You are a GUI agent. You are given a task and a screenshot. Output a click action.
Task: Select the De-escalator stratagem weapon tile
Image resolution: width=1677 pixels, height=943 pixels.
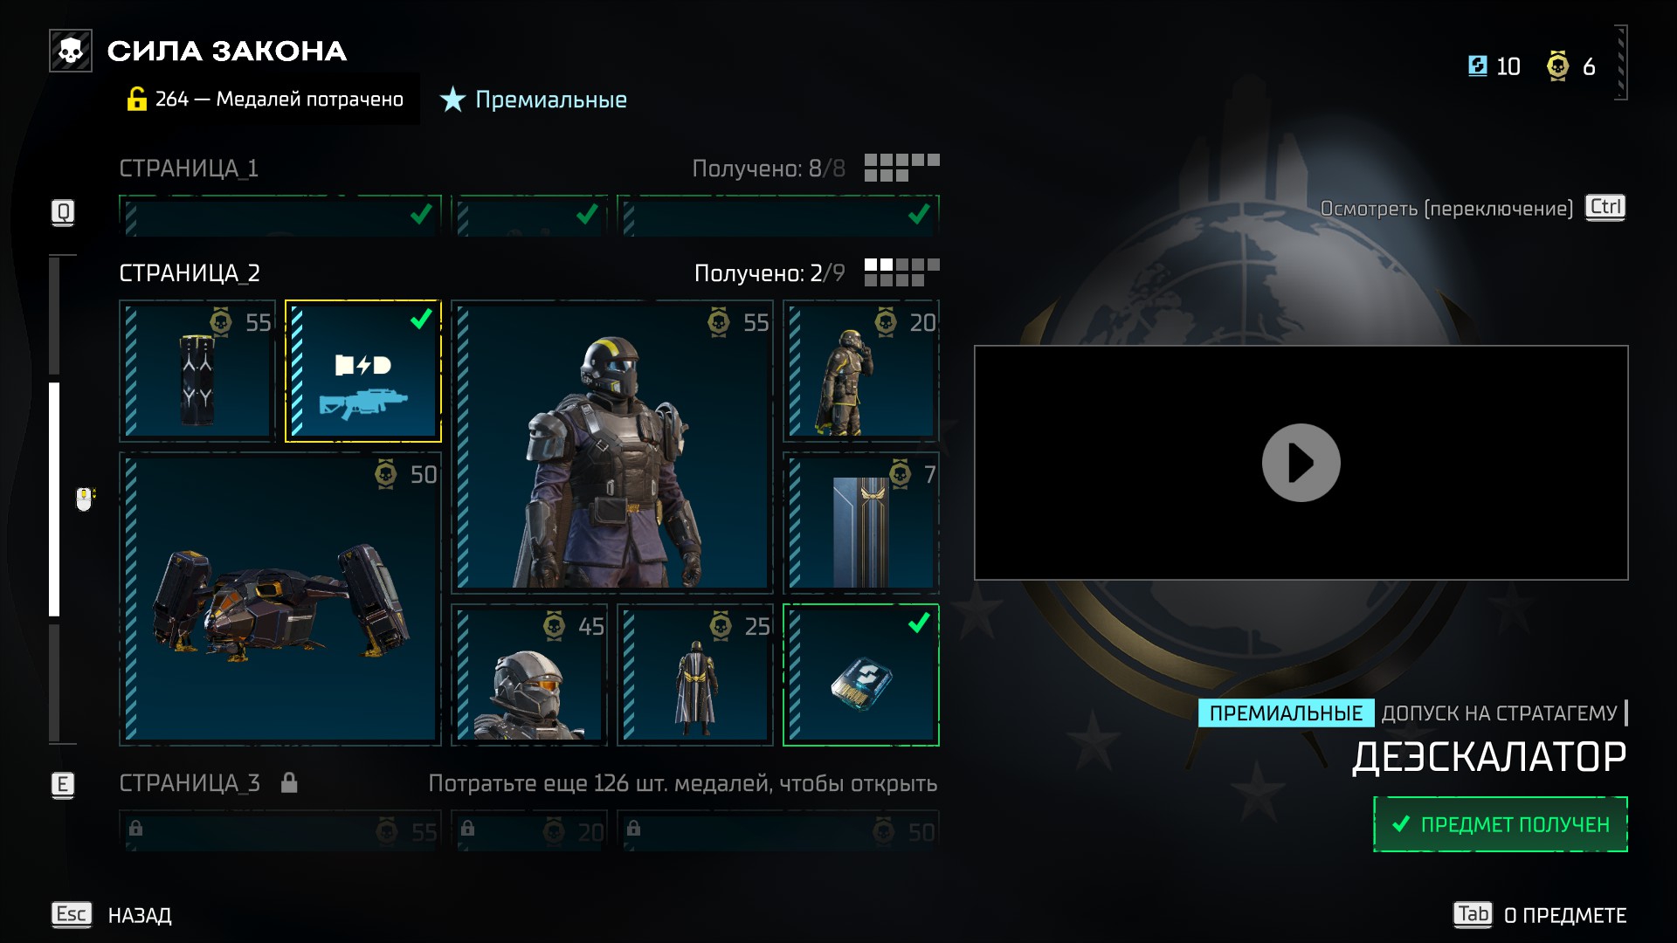(x=363, y=371)
